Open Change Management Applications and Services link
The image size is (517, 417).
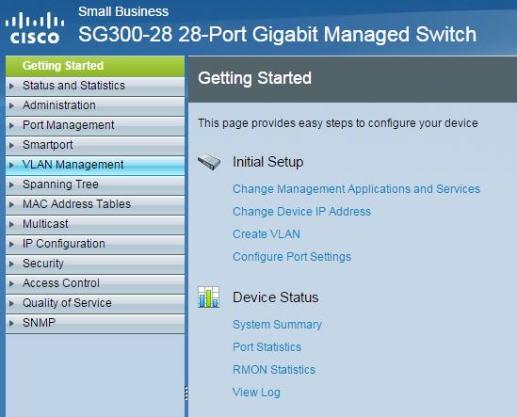(356, 189)
